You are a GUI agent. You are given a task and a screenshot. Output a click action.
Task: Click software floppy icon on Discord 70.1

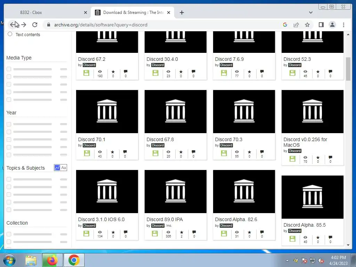click(x=87, y=153)
